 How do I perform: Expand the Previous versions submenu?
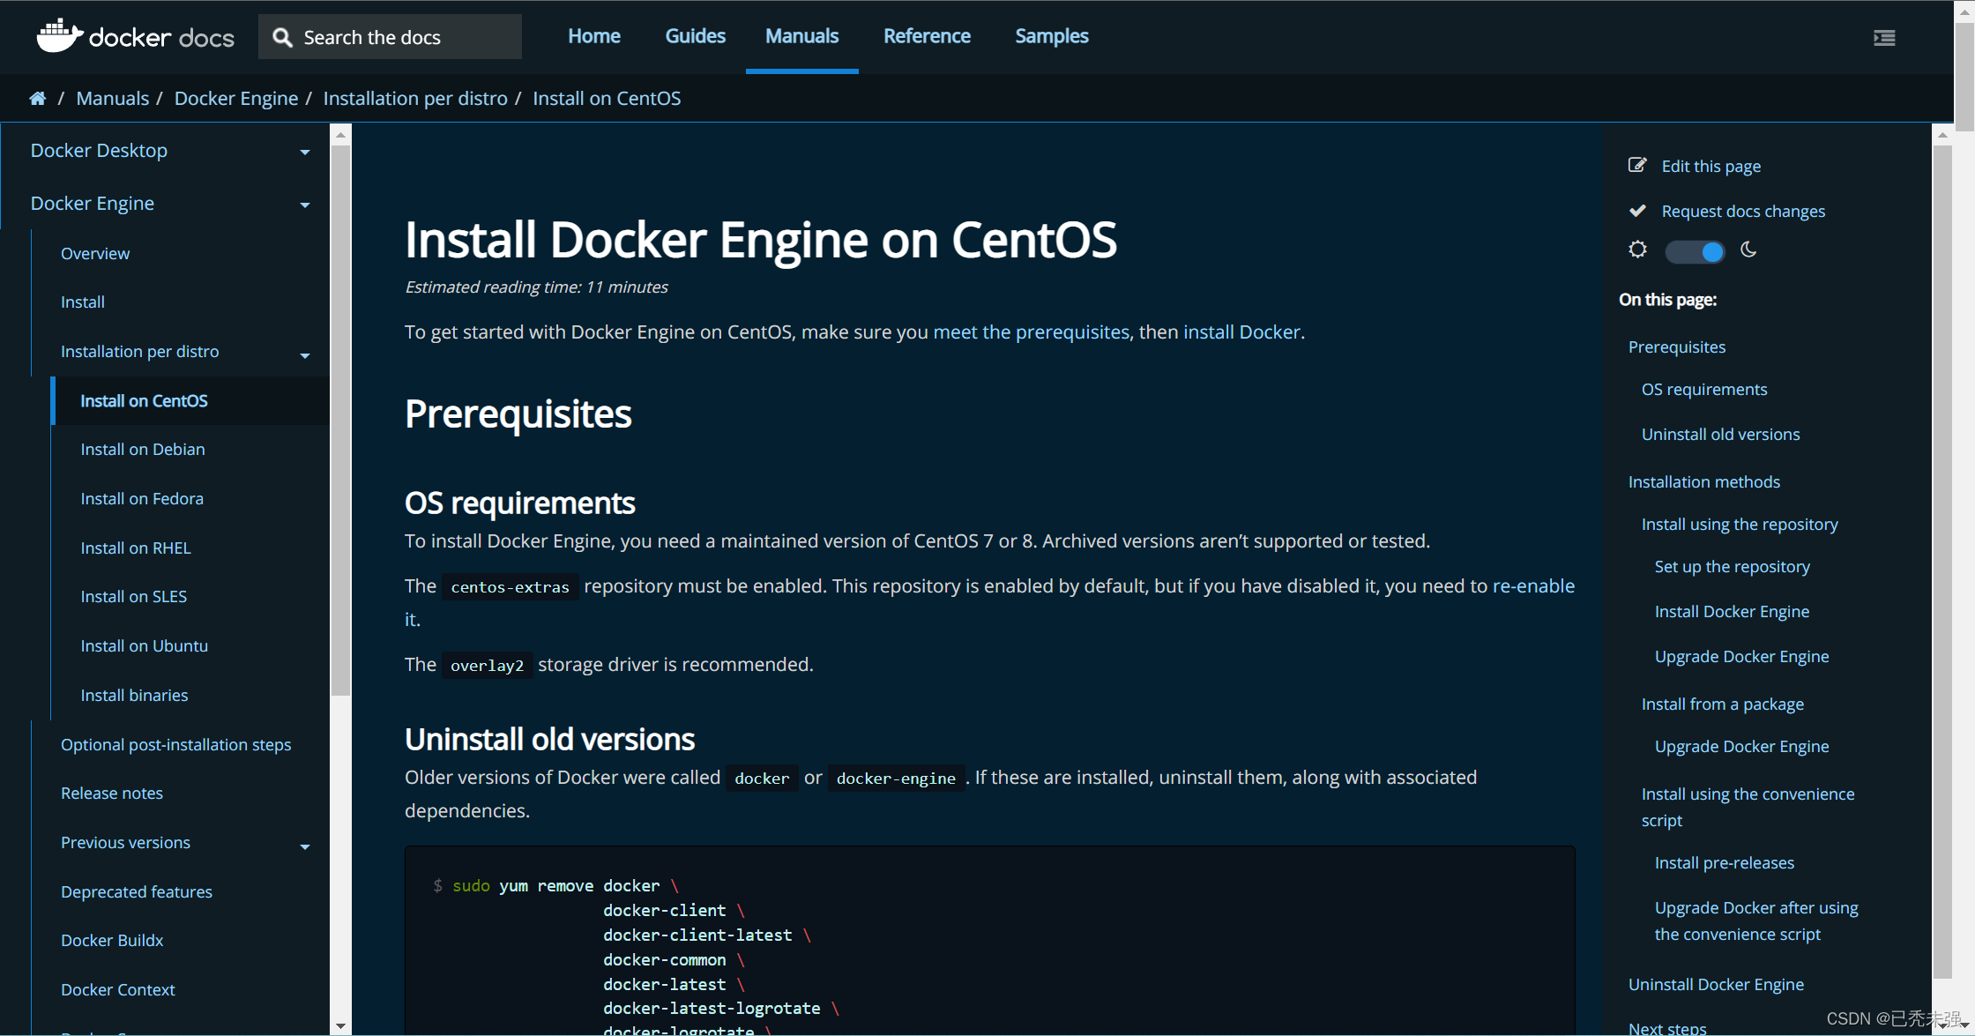coord(305,846)
